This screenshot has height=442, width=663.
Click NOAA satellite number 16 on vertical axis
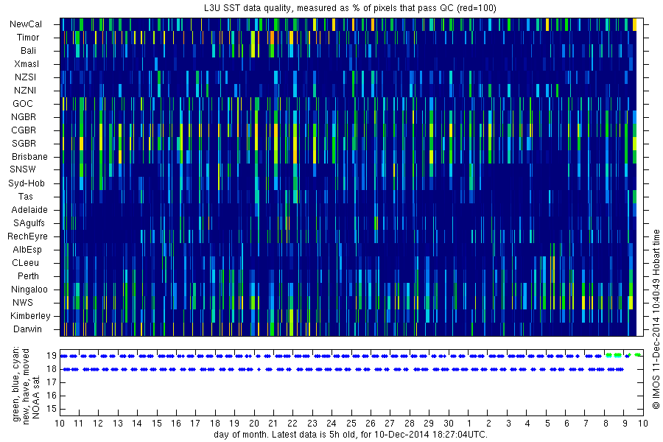click(51, 396)
